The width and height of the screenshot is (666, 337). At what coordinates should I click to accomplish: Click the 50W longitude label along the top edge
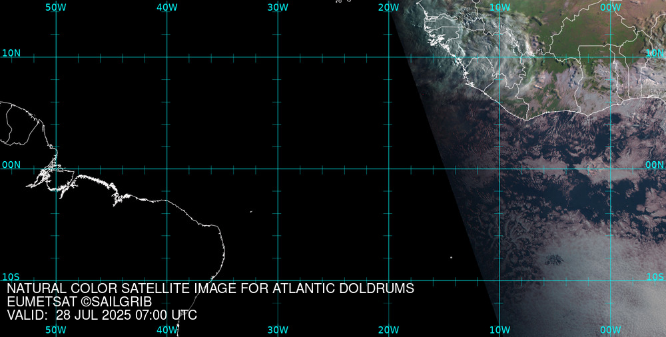pyautogui.click(x=56, y=7)
